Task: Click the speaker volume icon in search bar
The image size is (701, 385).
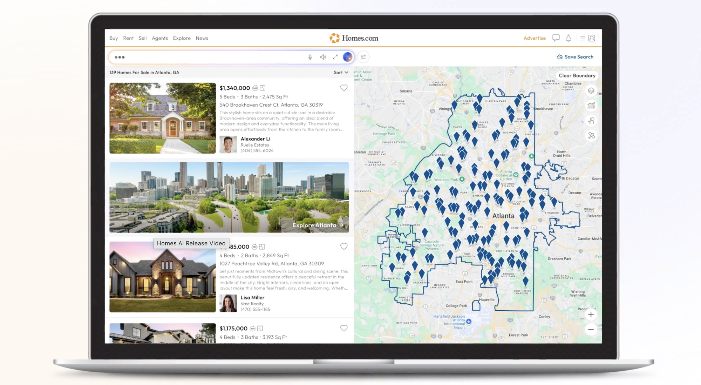Action: tap(323, 57)
